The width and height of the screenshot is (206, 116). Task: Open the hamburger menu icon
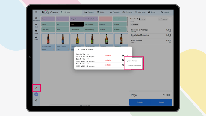click(36, 12)
